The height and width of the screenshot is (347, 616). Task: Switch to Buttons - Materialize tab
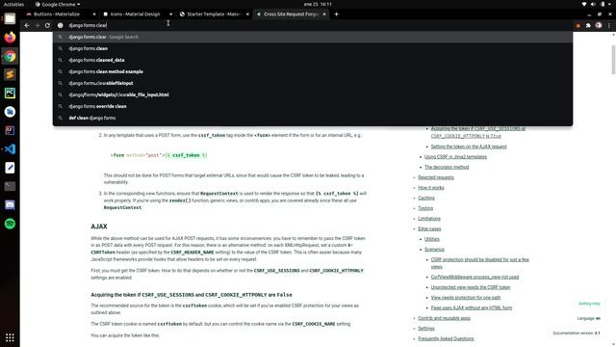click(57, 14)
